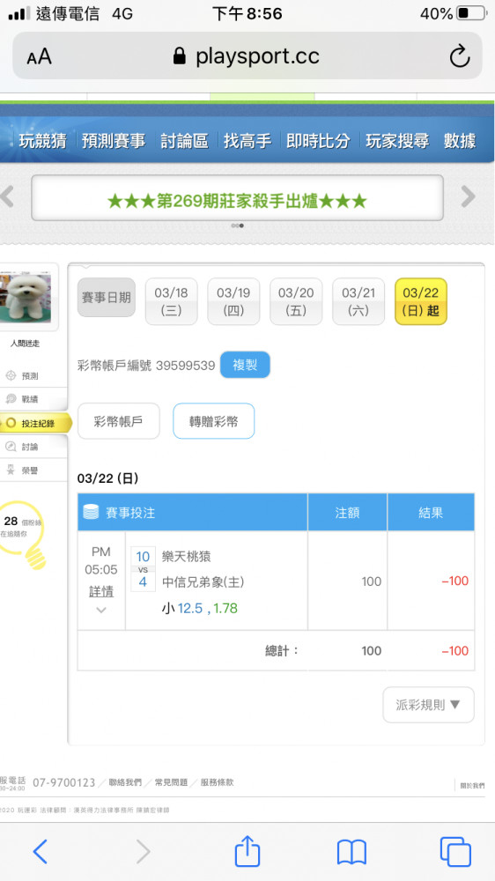
Task: Open Safari bookmarks book icon
Action: pyautogui.click(x=351, y=852)
